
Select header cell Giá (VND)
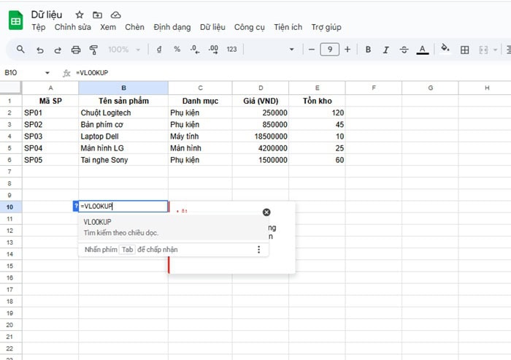261,101
